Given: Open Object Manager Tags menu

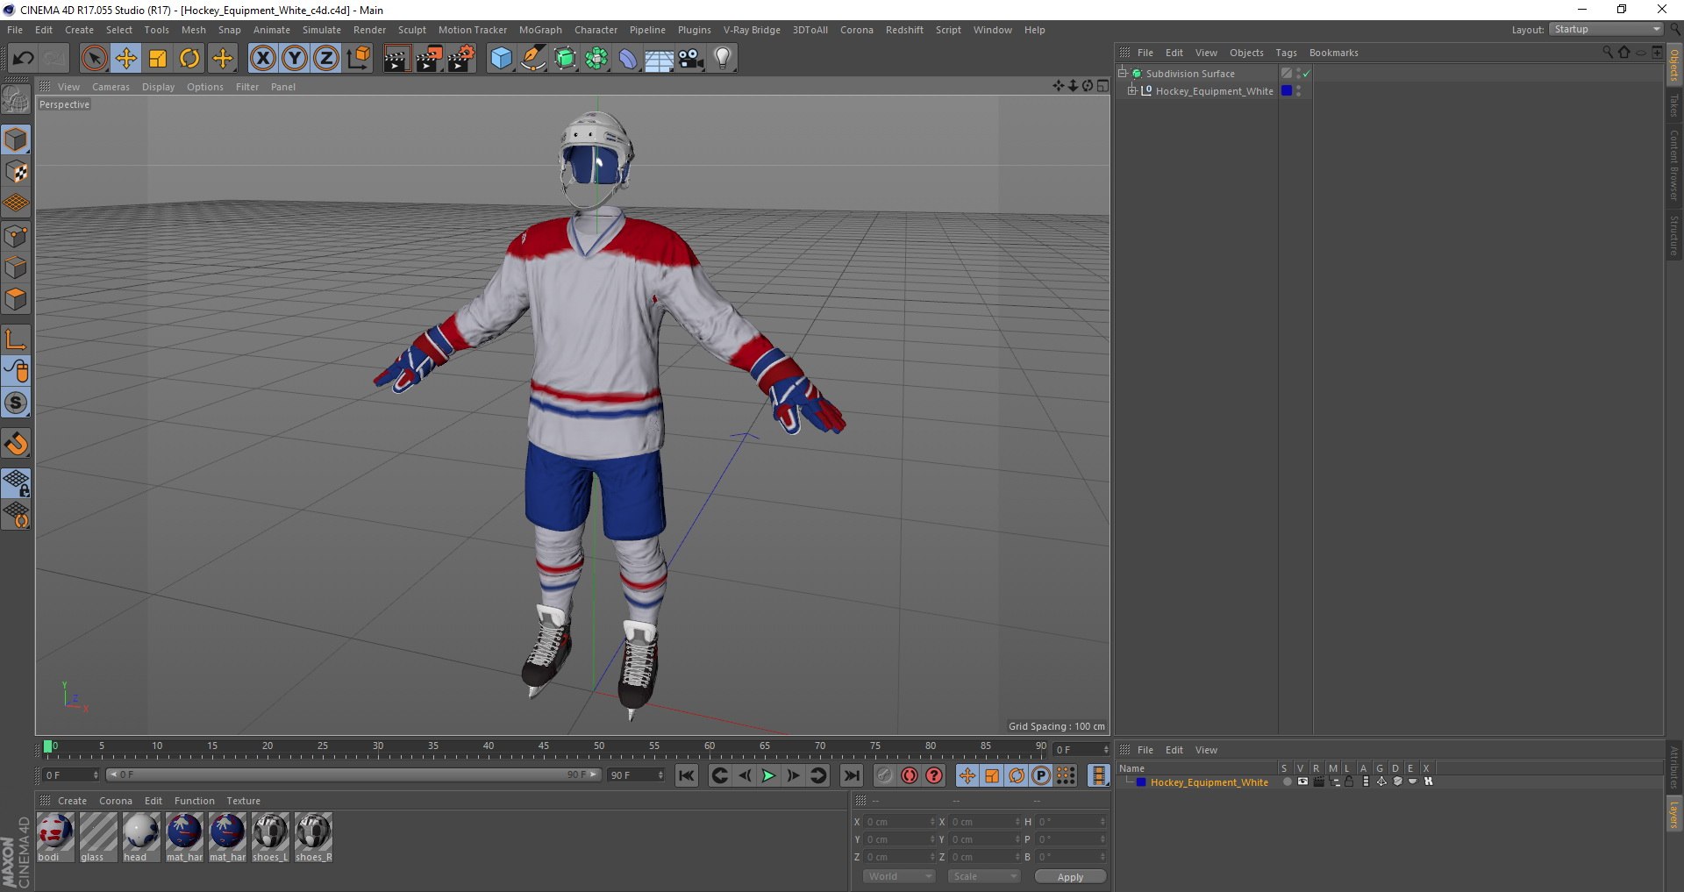Looking at the screenshot, I should [1286, 53].
